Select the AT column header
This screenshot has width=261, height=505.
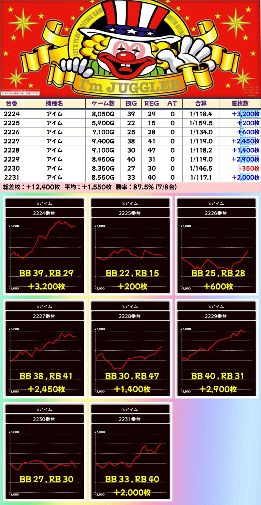coord(172,103)
